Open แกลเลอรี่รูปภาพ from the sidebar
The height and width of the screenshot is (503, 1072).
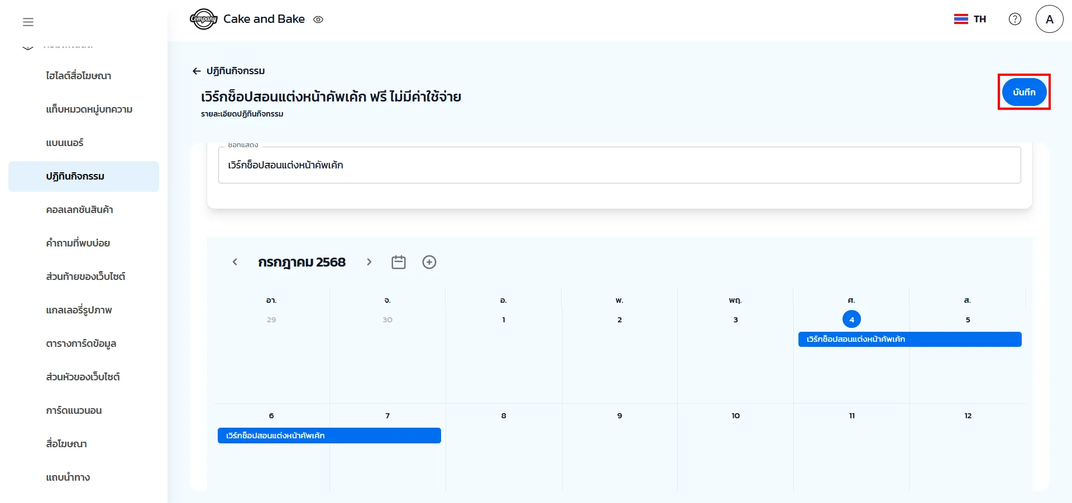click(79, 310)
